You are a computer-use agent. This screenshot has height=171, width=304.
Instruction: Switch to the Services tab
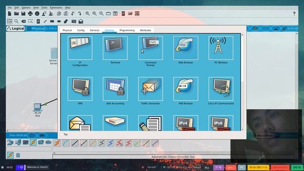(95, 30)
